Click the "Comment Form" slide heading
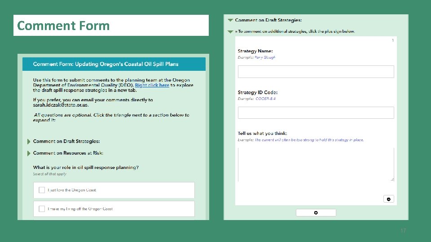Image resolution: width=431 pixels, height=242 pixels. 63,26
